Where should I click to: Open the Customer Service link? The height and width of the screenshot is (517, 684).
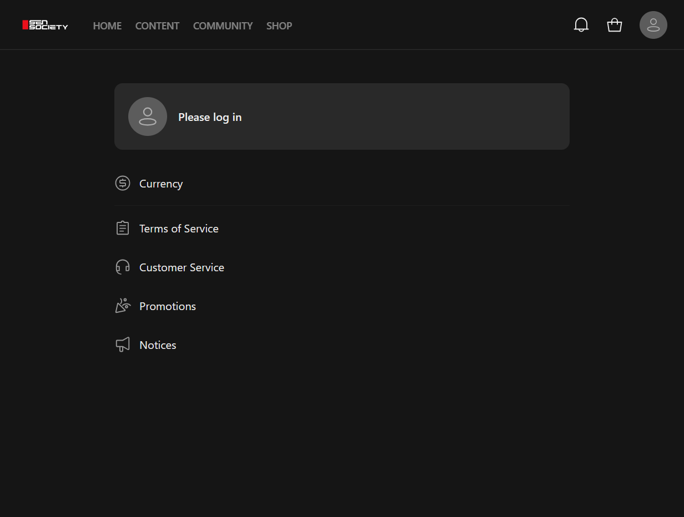tap(182, 267)
